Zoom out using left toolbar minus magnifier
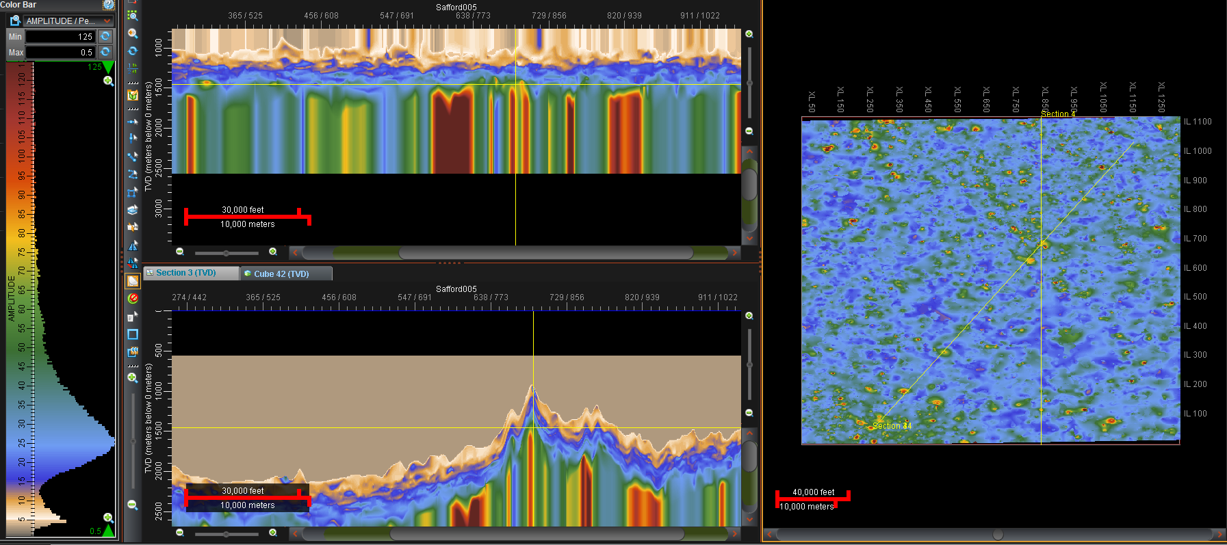This screenshot has height=545, width=1227. point(133,505)
